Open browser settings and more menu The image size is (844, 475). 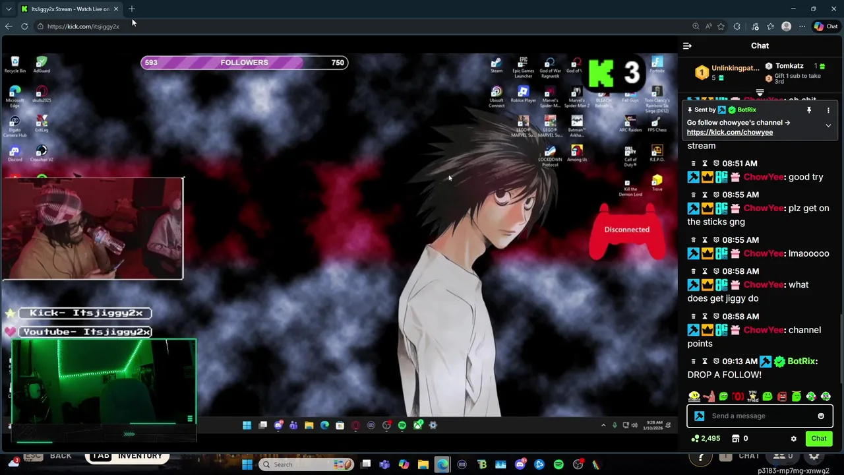coord(802,26)
